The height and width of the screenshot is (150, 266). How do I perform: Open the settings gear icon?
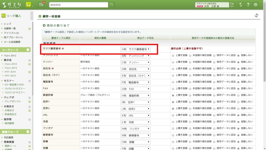[256, 5]
